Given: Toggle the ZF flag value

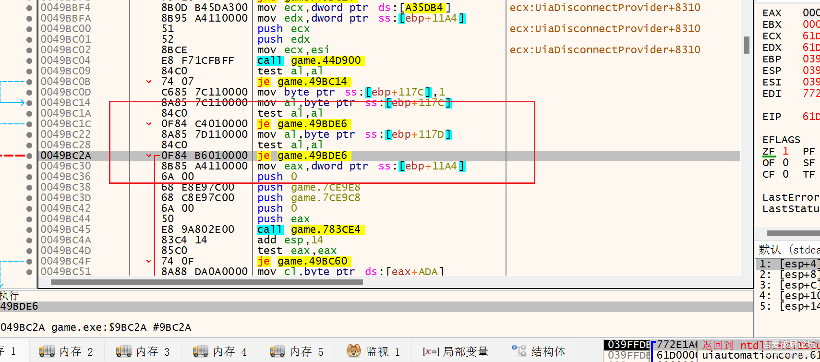Looking at the screenshot, I should click(785, 151).
